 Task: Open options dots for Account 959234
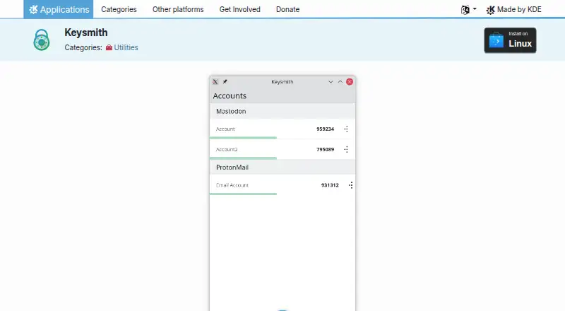[346, 129]
